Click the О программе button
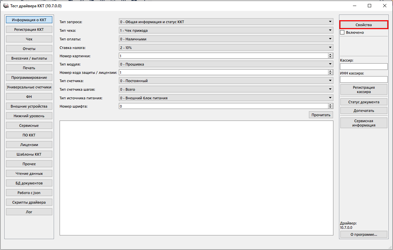 [364, 234]
